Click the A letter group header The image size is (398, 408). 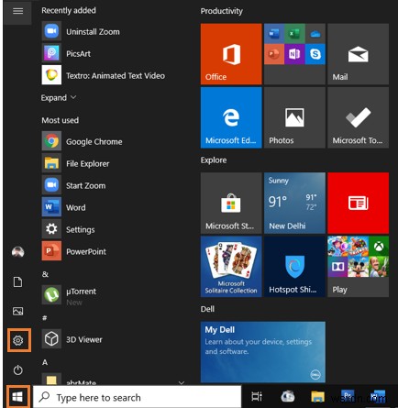(x=45, y=362)
